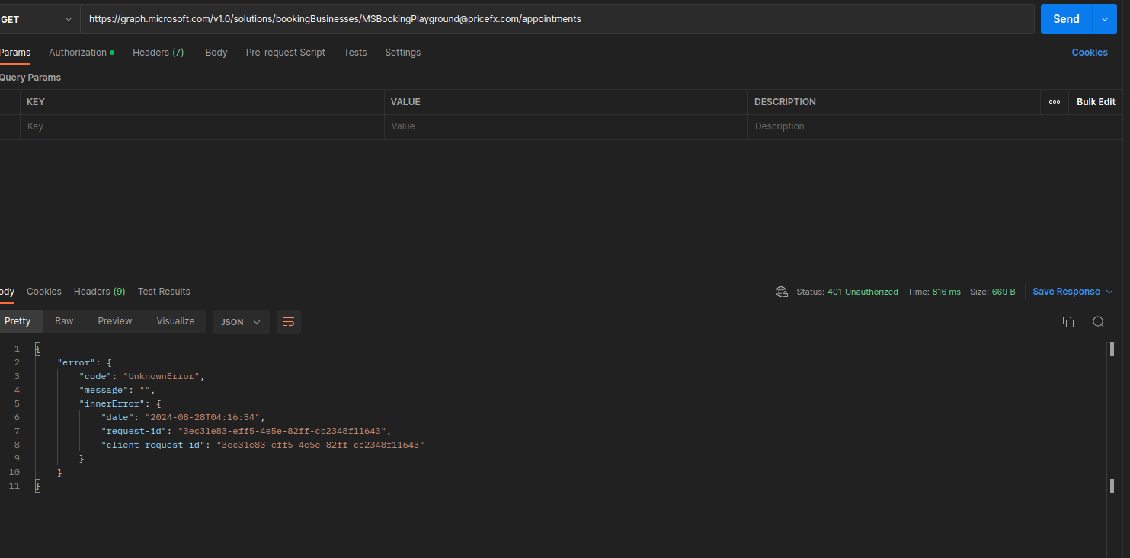Click the 669 B size value
This screenshot has height=558, width=1130.
(1003, 292)
